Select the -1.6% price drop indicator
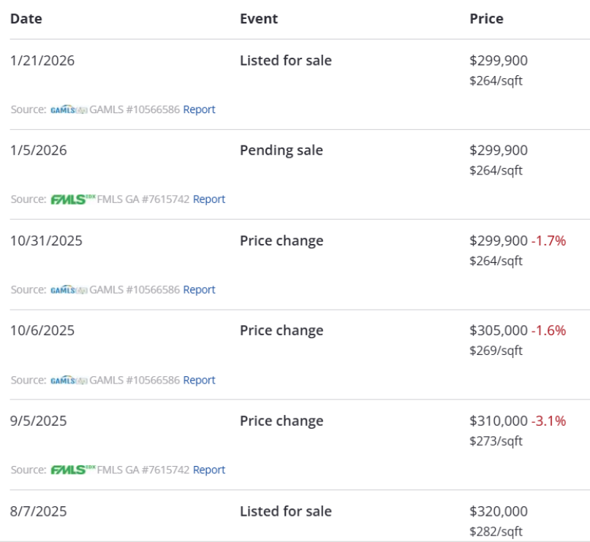Viewport: 590px width, 542px height. [x=548, y=331]
